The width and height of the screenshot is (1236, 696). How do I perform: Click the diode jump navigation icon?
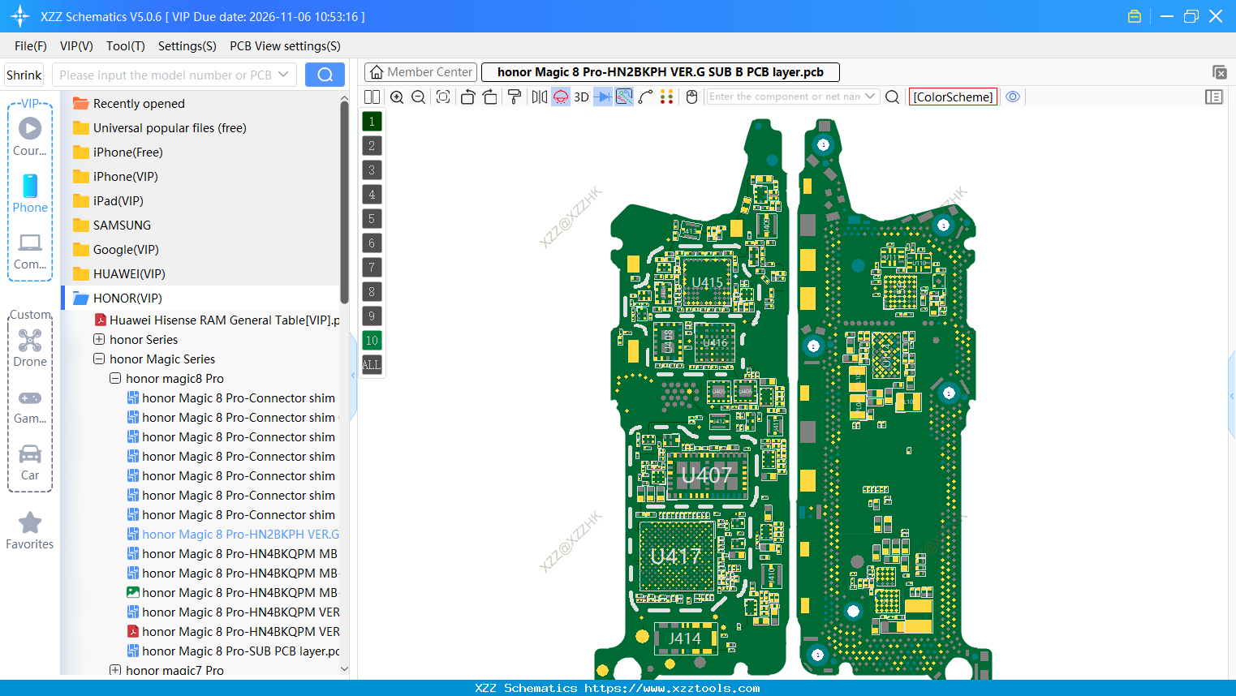601,97
